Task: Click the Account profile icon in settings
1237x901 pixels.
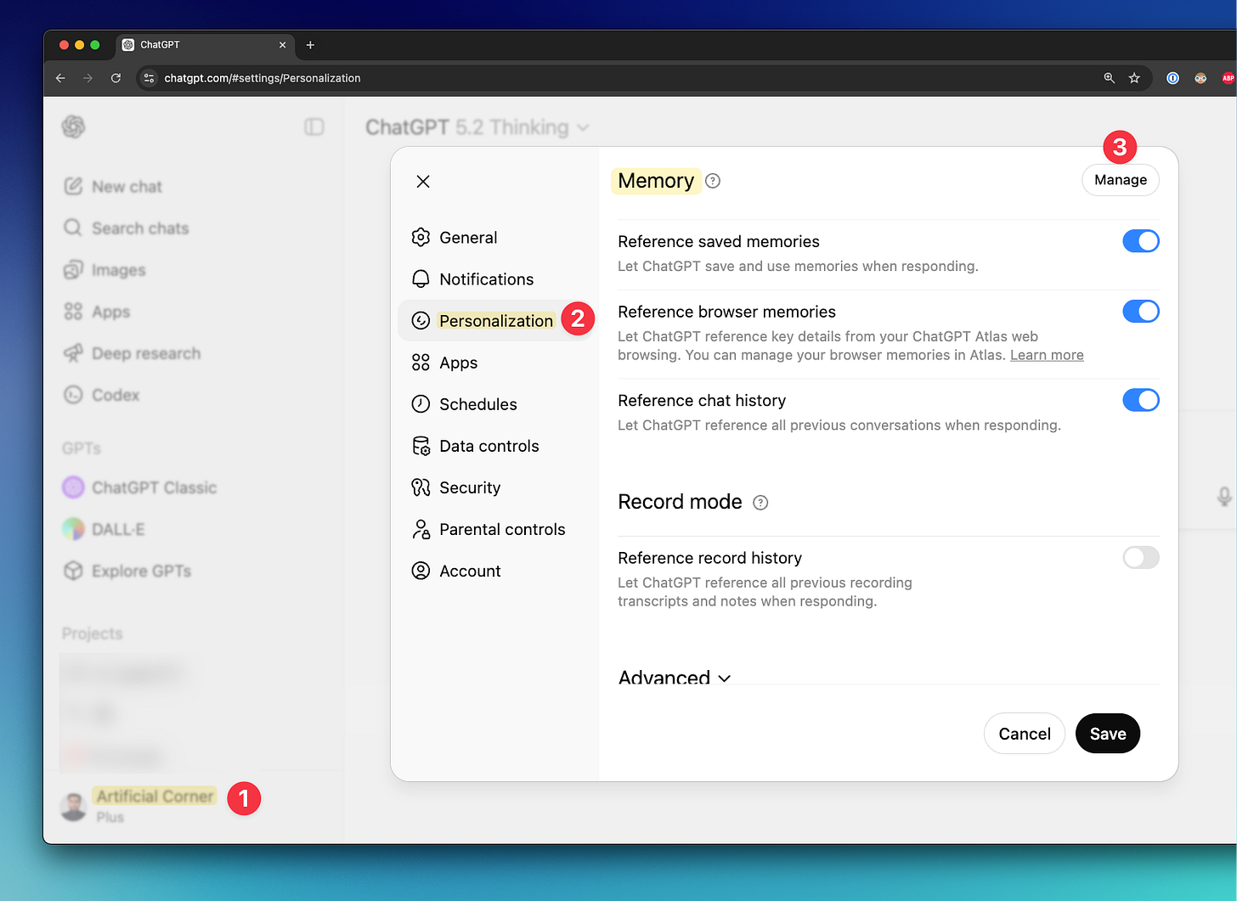Action: coord(421,571)
